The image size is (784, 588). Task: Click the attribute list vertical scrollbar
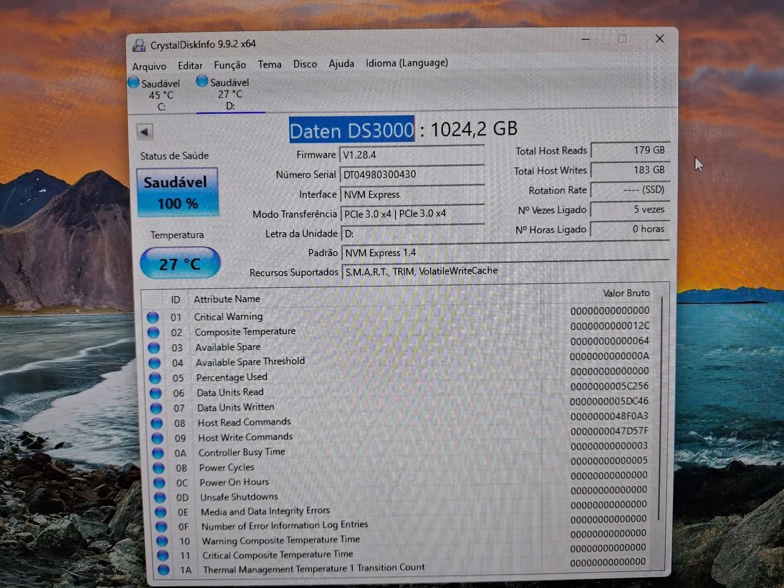[x=660, y=410]
